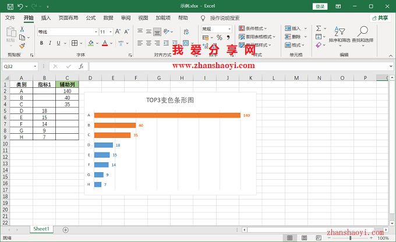Click the orientation angled text icon
This screenshot has width=396, height=242.
pyautogui.click(x=166, y=31)
